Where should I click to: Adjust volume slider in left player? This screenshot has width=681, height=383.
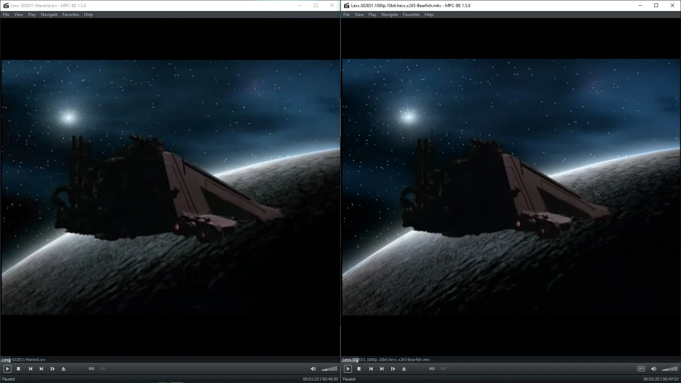(x=329, y=369)
